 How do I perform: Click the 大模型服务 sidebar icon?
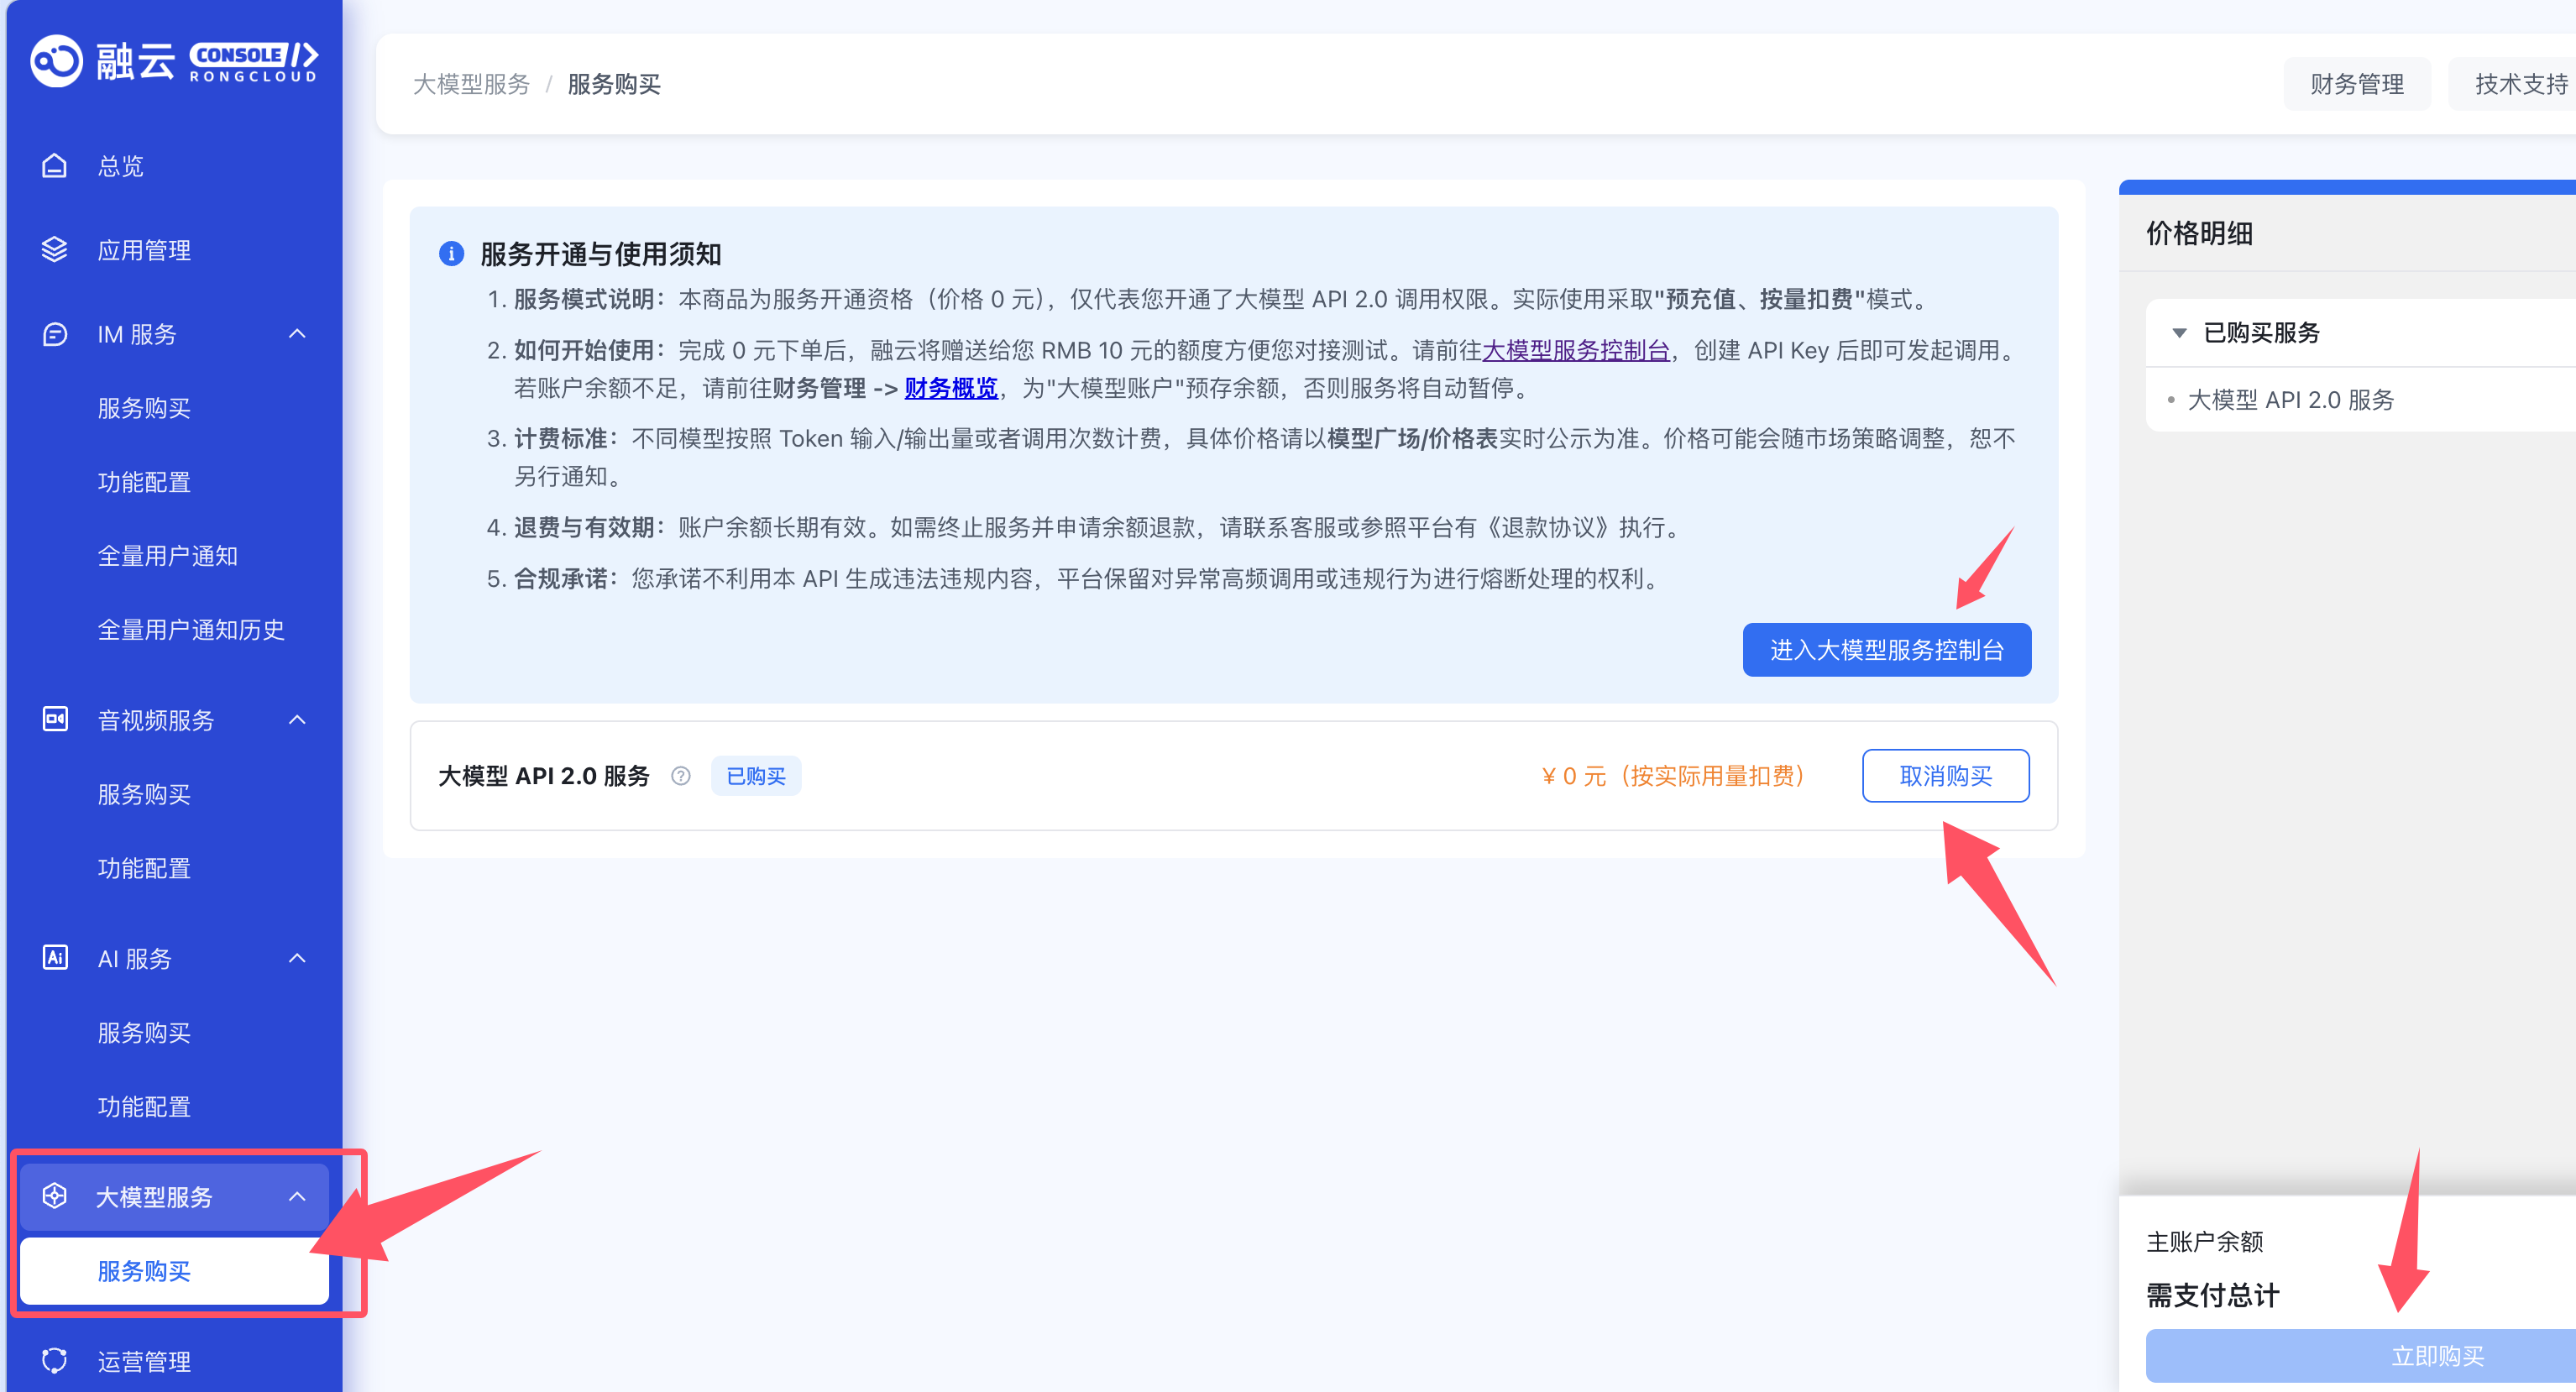[x=55, y=1196]
